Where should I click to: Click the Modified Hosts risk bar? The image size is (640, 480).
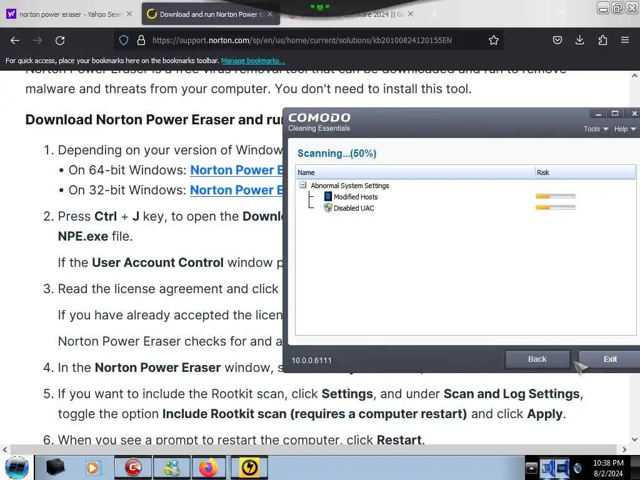556,196
